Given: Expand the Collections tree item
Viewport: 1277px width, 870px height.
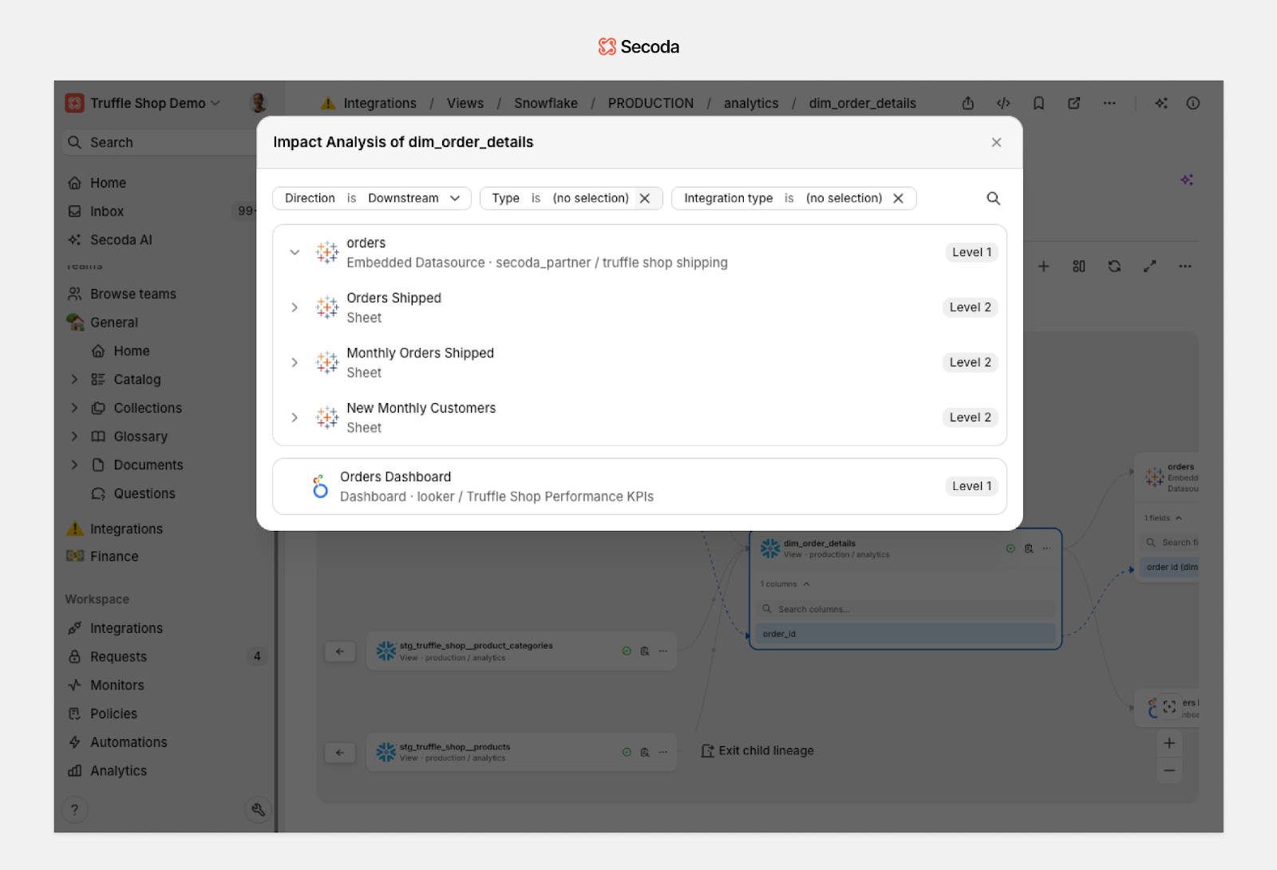Looking at the screenshot, I should tap(74, 408).
